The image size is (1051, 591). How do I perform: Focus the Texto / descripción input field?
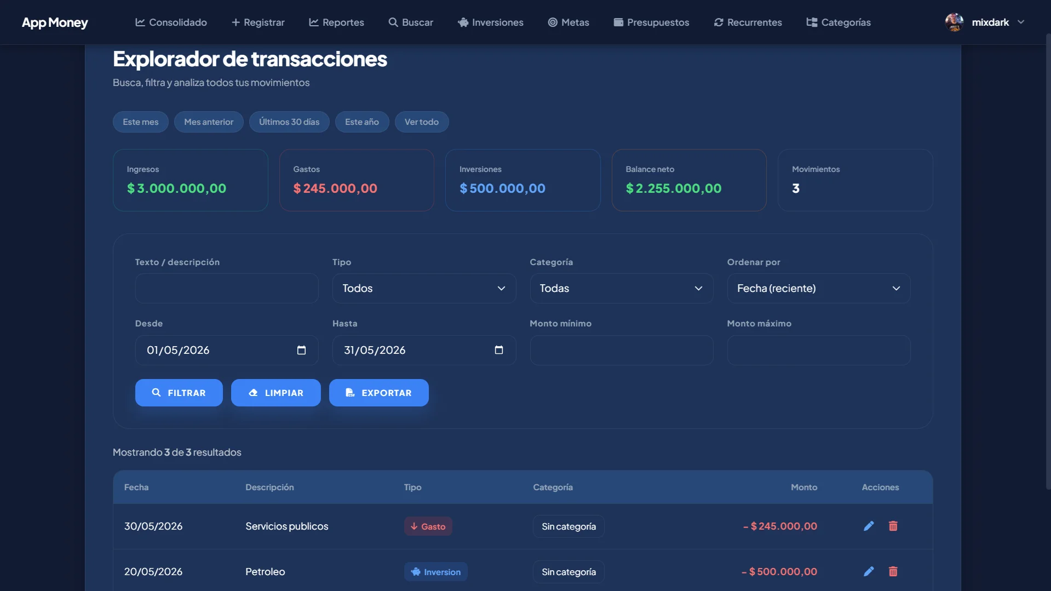[227, 288]
